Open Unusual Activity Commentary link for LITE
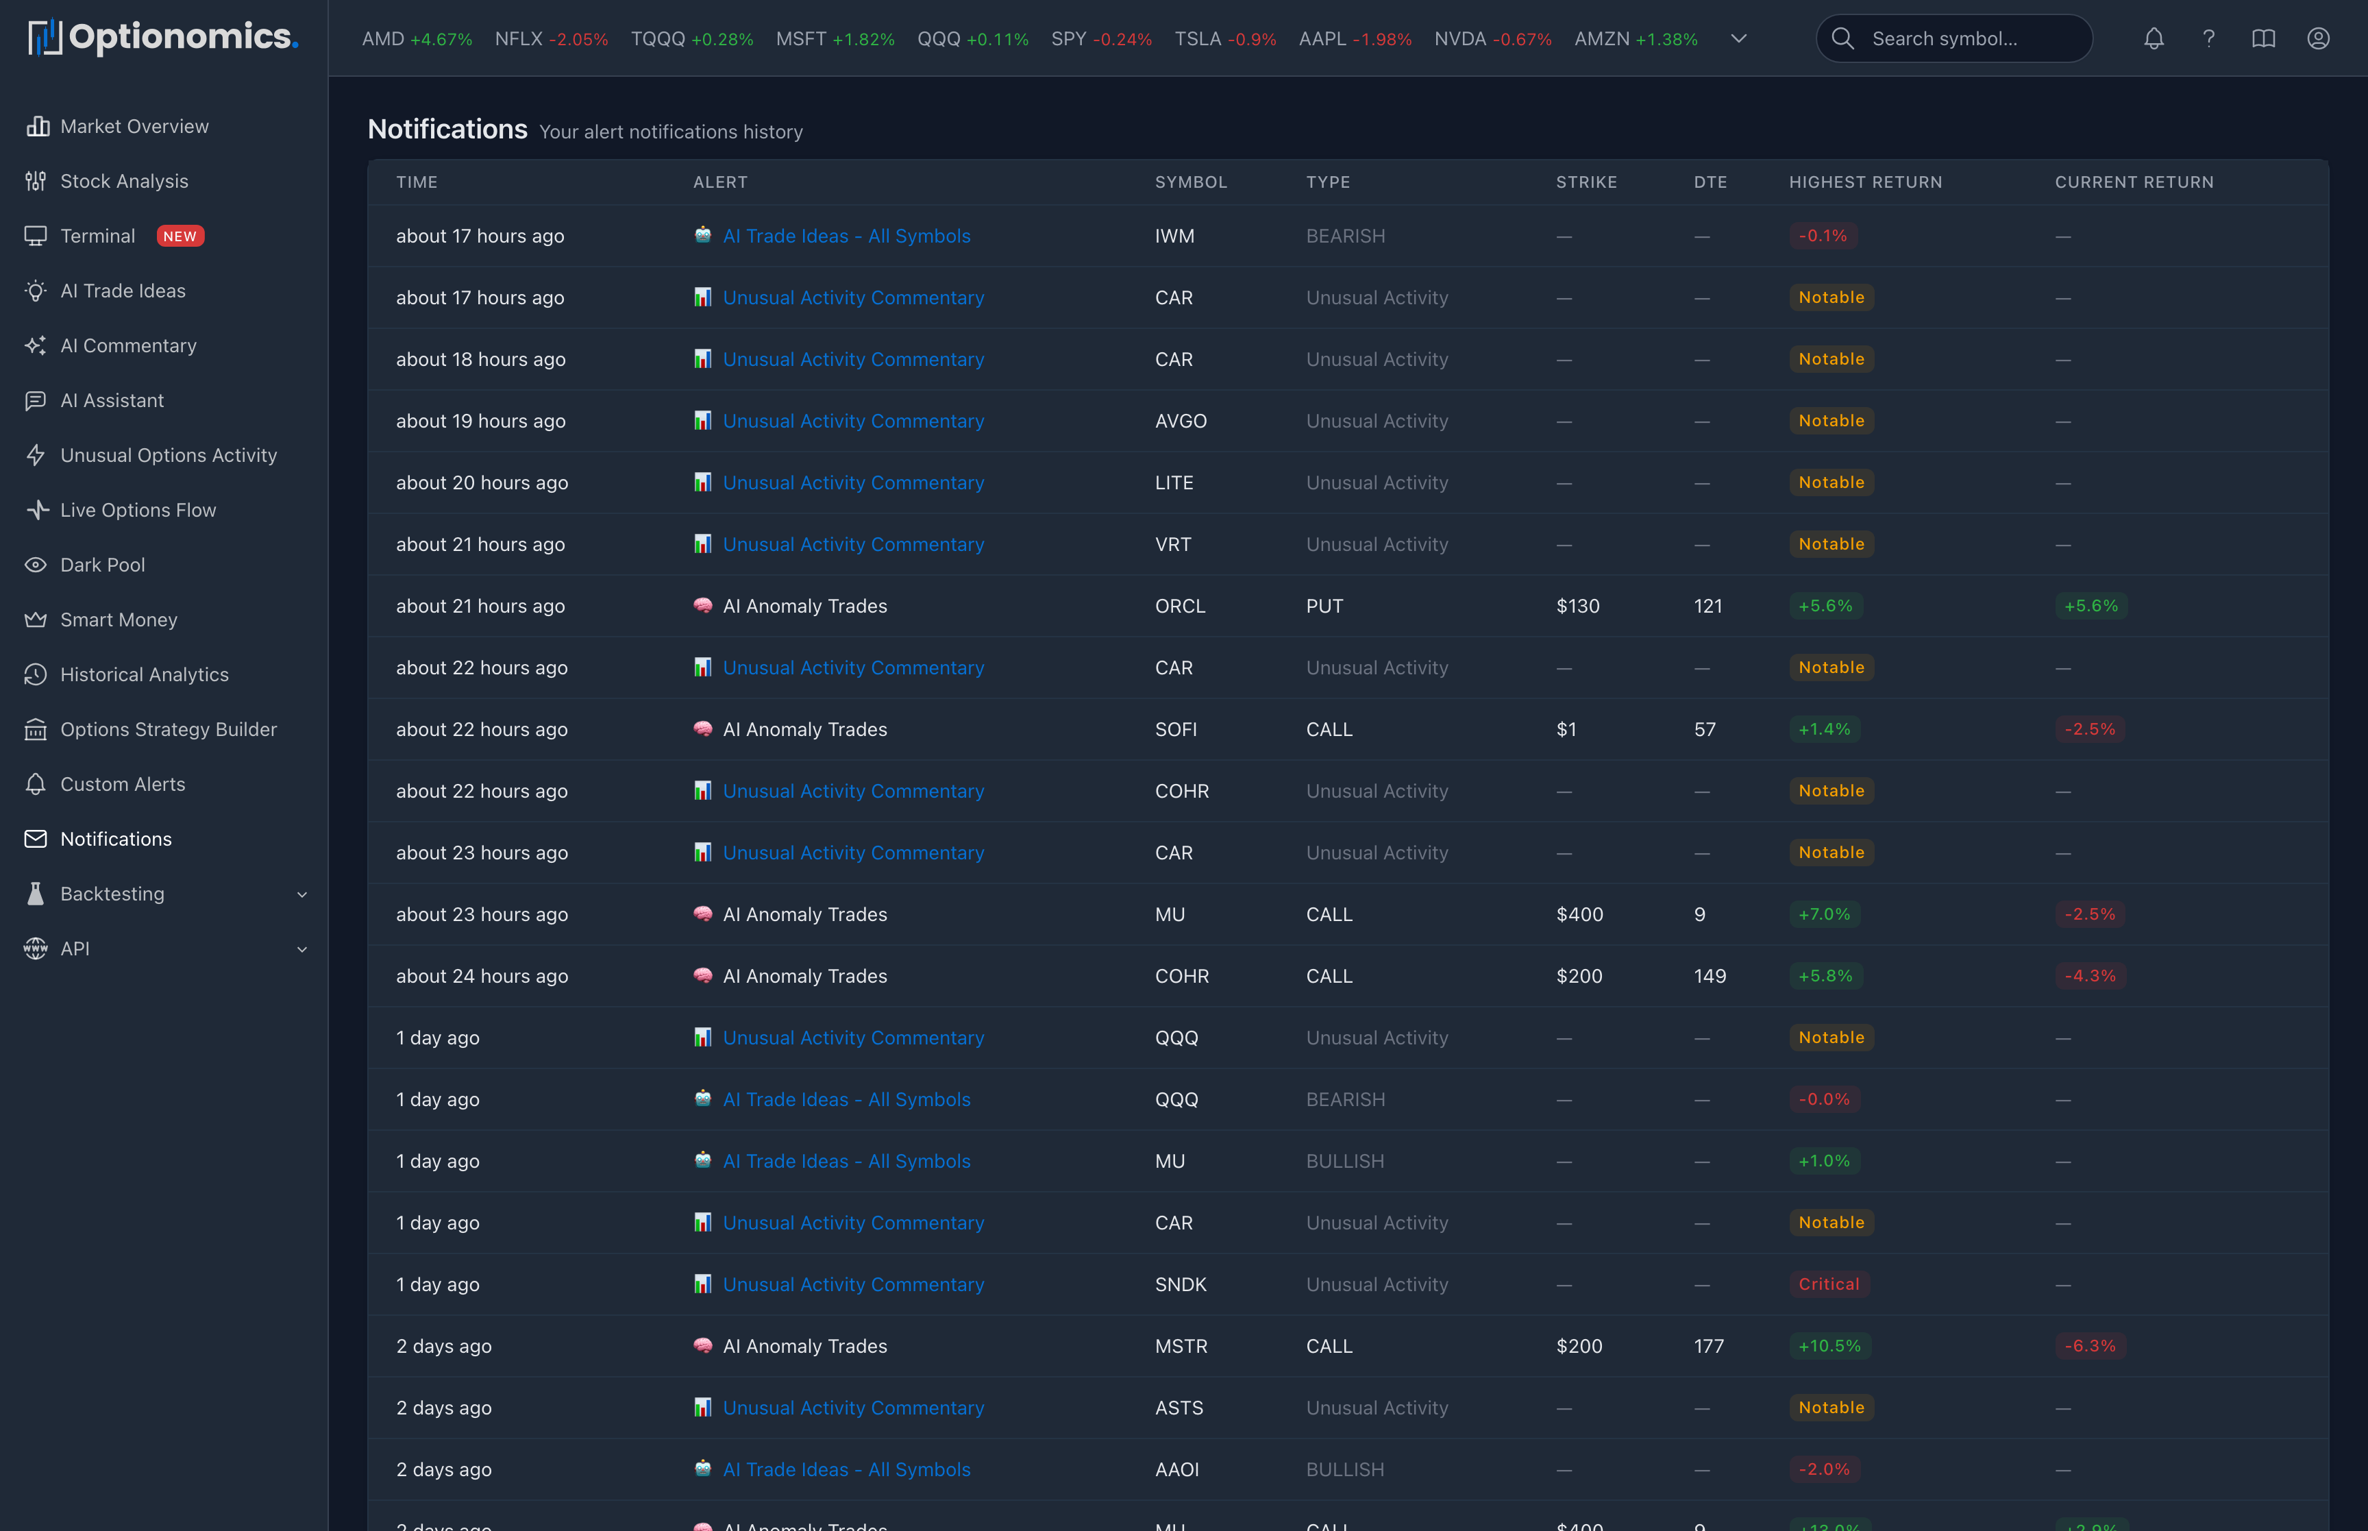This screenshot has width=2368, height=1531. click(854, 482)
